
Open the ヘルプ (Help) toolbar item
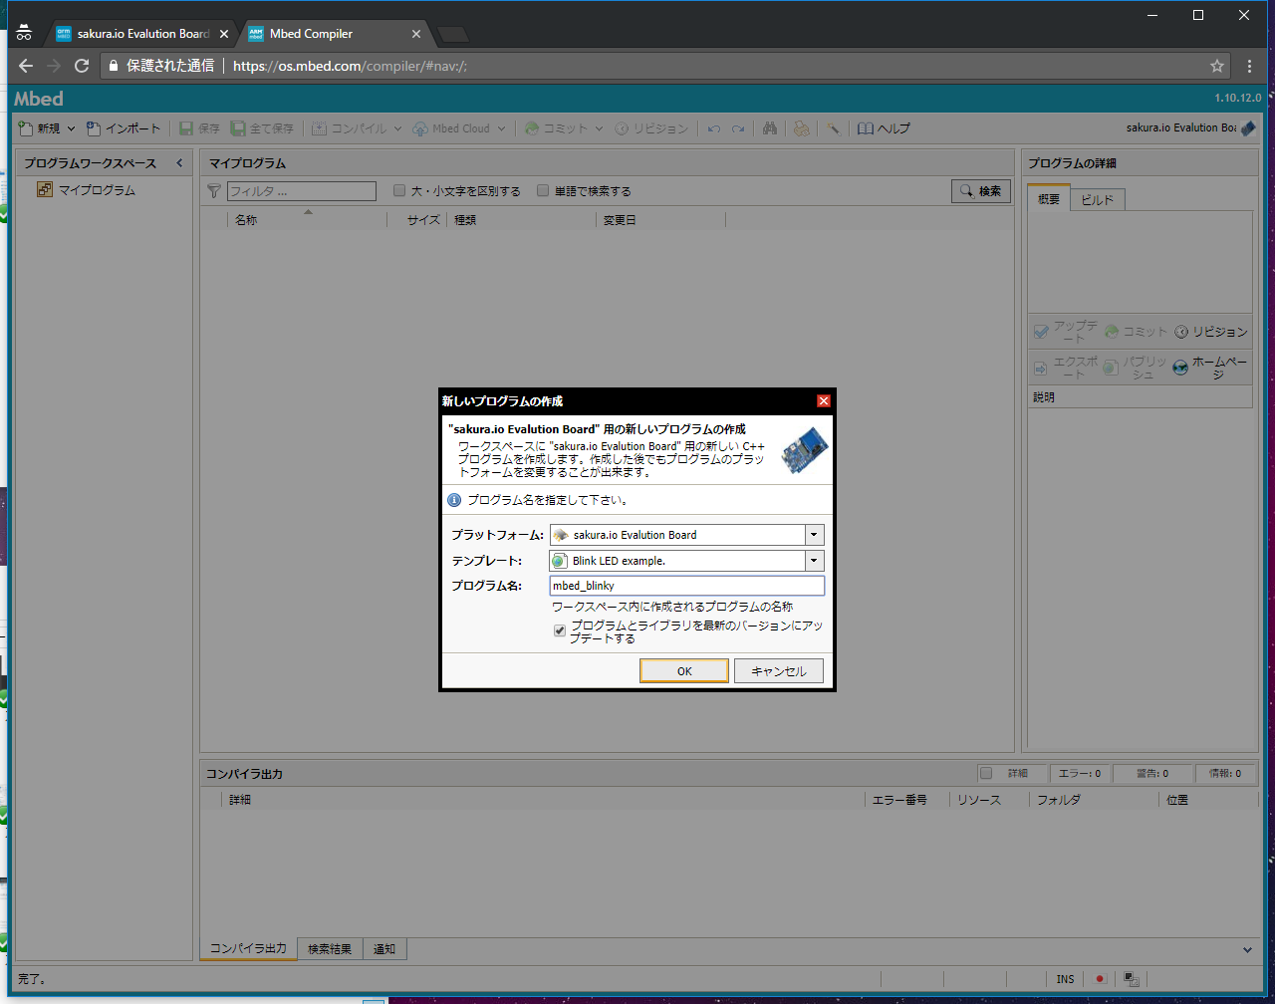884,128
